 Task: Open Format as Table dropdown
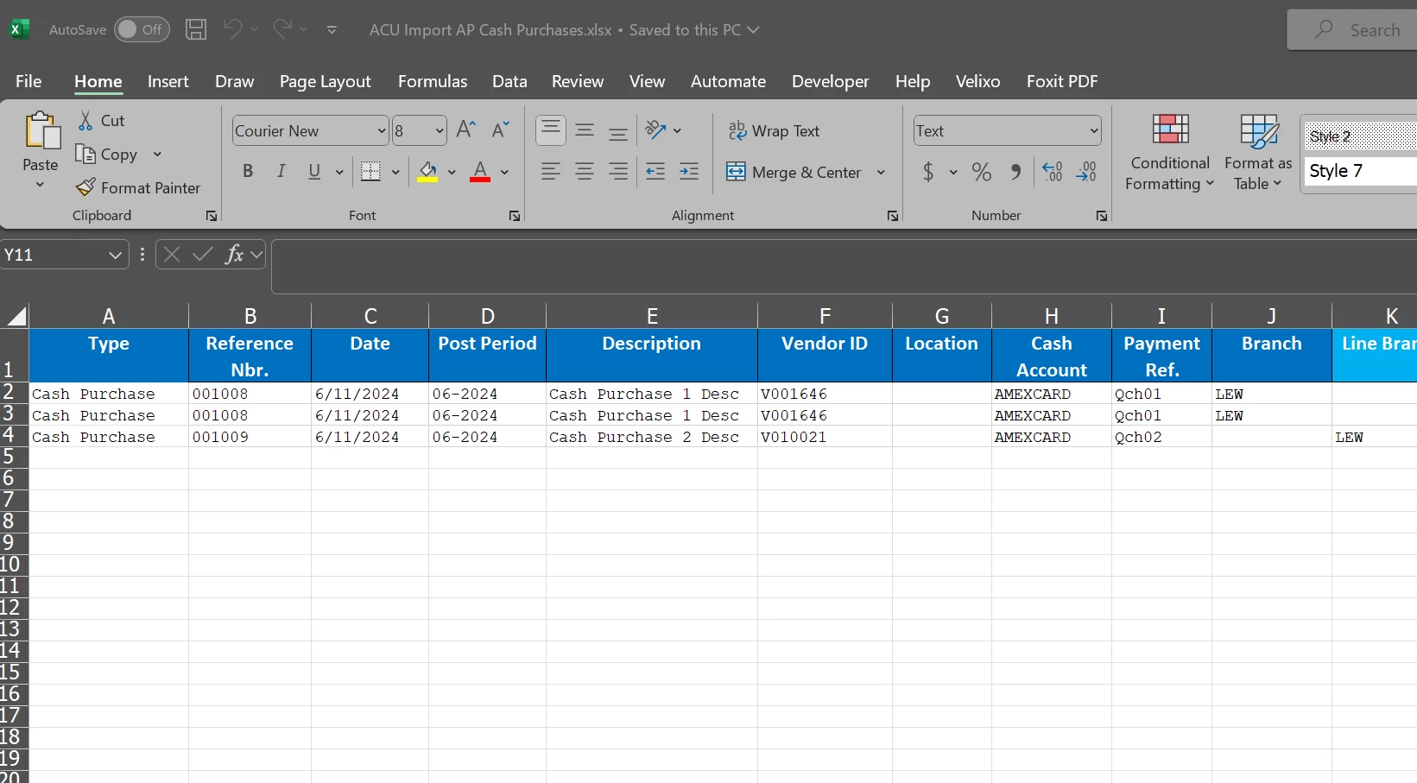click(1258, 153)
